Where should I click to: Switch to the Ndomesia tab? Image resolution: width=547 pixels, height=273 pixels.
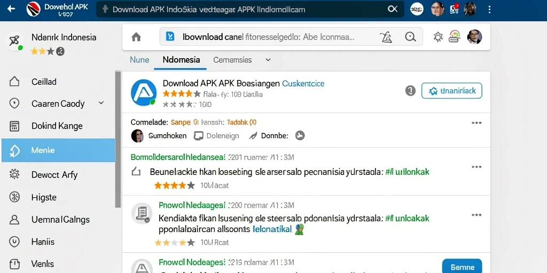182,60
